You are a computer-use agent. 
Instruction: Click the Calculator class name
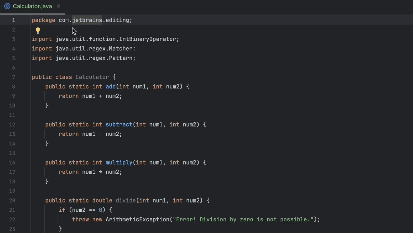point(92,77)
